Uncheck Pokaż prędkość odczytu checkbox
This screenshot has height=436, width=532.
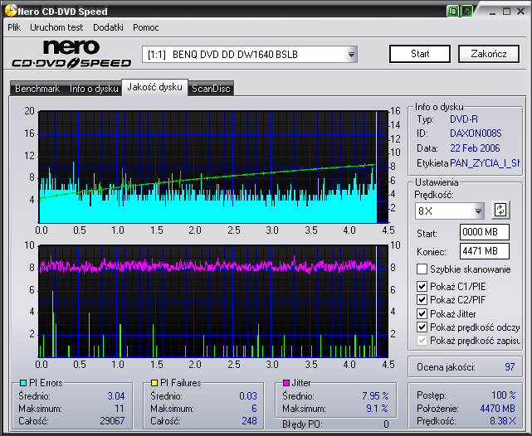(x=422, y=327)
